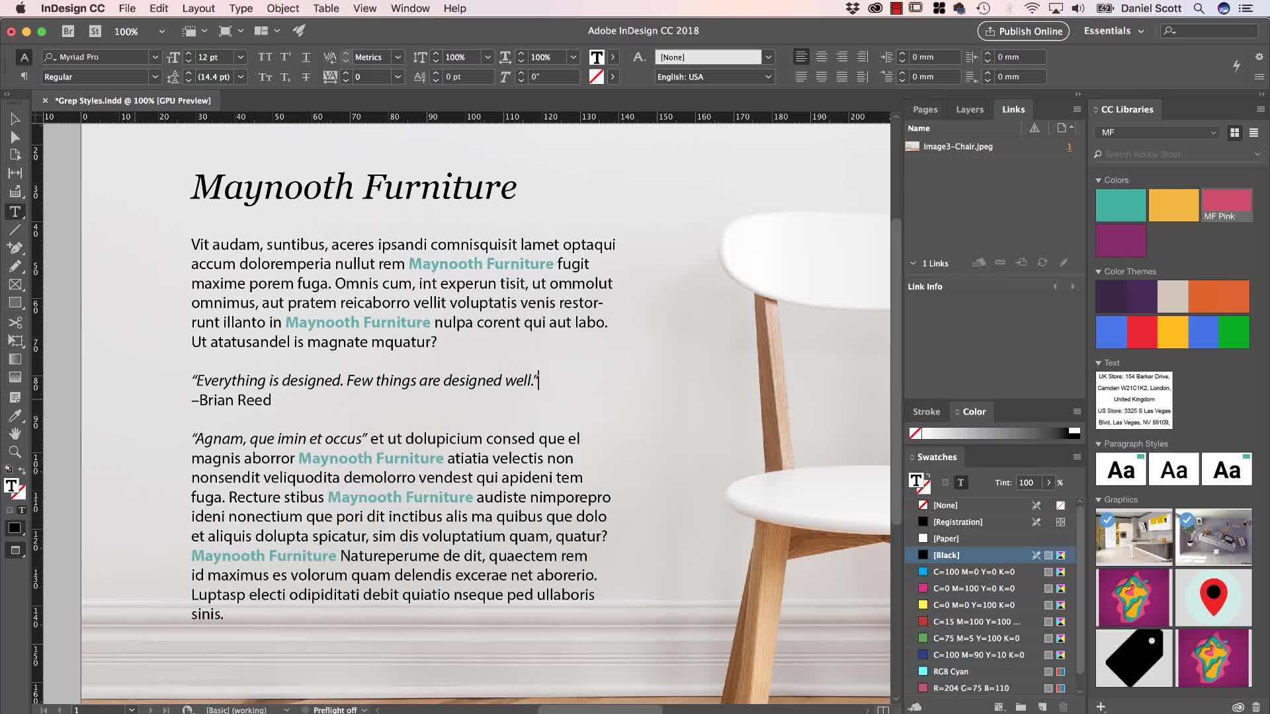Open Adobe Stock with St icon
This screenshot has width=1270, height=714.
(x=95, y=31)
